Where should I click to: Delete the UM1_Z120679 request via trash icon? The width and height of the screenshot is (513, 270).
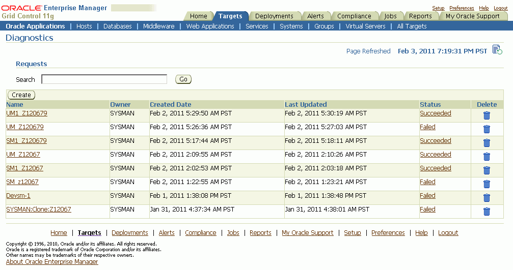click(x=487, y=115)
